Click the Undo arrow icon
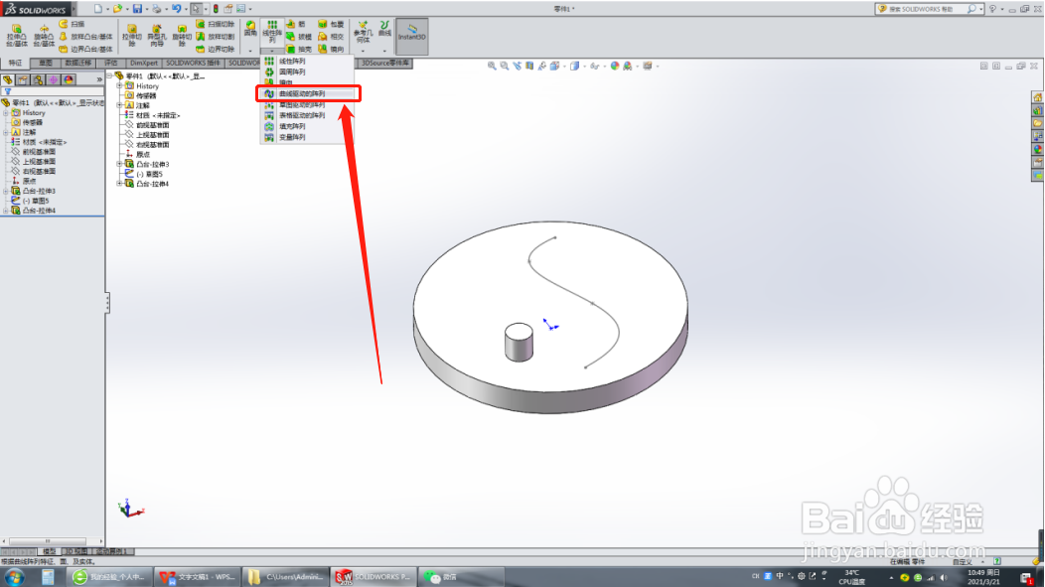 pos(176,9)
